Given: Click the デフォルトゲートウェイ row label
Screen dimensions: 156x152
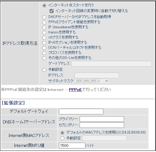Looking at the screenshot, I should [29, 111].
